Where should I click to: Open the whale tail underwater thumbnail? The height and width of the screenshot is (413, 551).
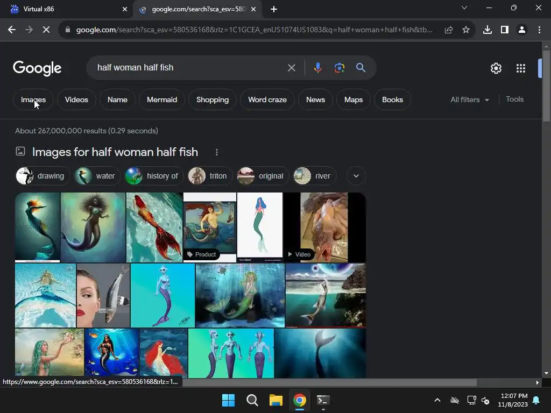320,353
